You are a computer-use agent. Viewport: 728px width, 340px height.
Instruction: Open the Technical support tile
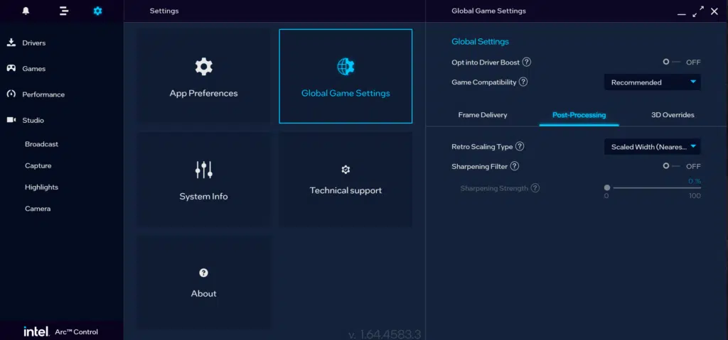click(346, 179)
